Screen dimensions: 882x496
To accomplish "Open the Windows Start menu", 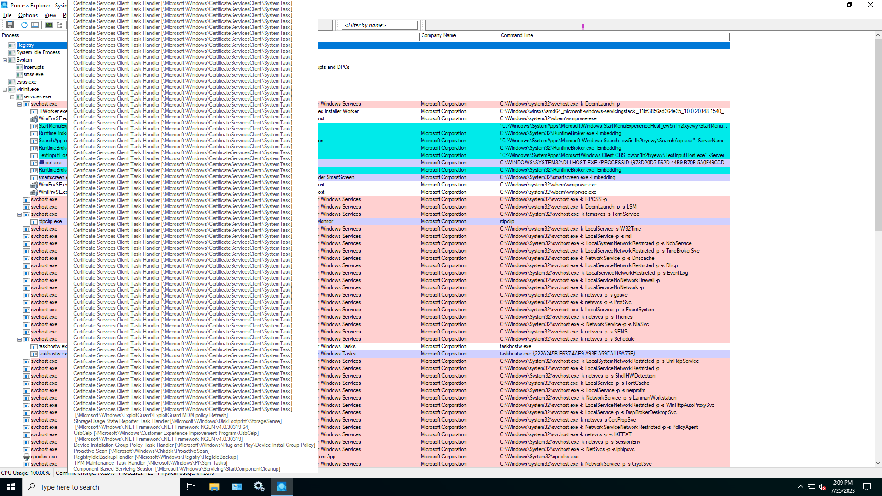I will pyautogui.click(x=11, y=487).
